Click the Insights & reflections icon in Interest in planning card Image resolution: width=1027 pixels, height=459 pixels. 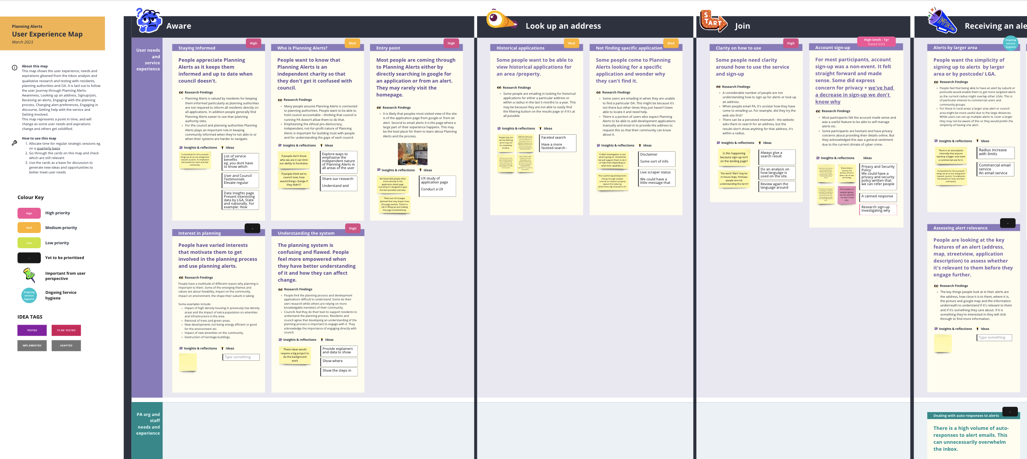181,348
